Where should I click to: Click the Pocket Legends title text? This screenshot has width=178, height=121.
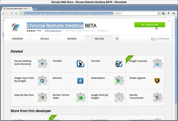(x=137, y=78)
